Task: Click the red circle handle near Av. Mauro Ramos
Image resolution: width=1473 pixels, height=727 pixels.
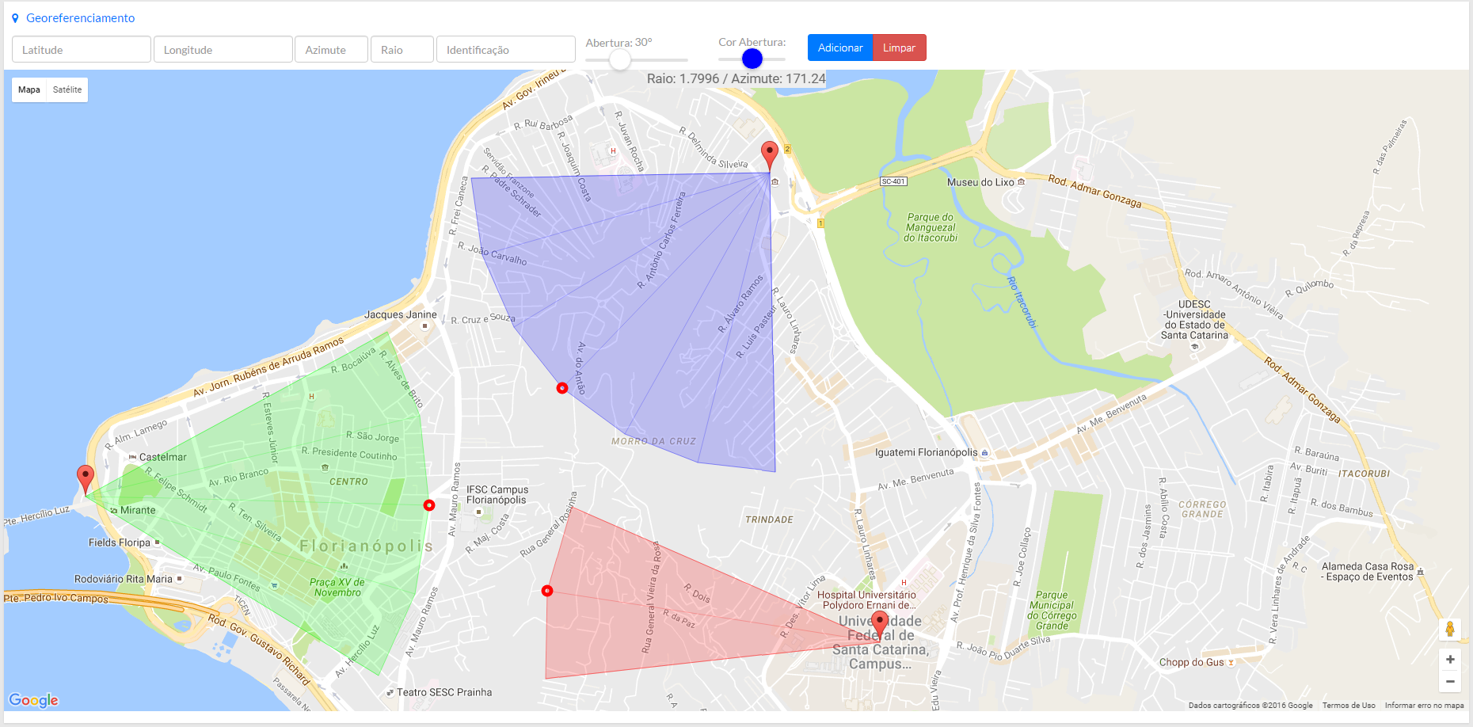Action: (x=429, y=505)
